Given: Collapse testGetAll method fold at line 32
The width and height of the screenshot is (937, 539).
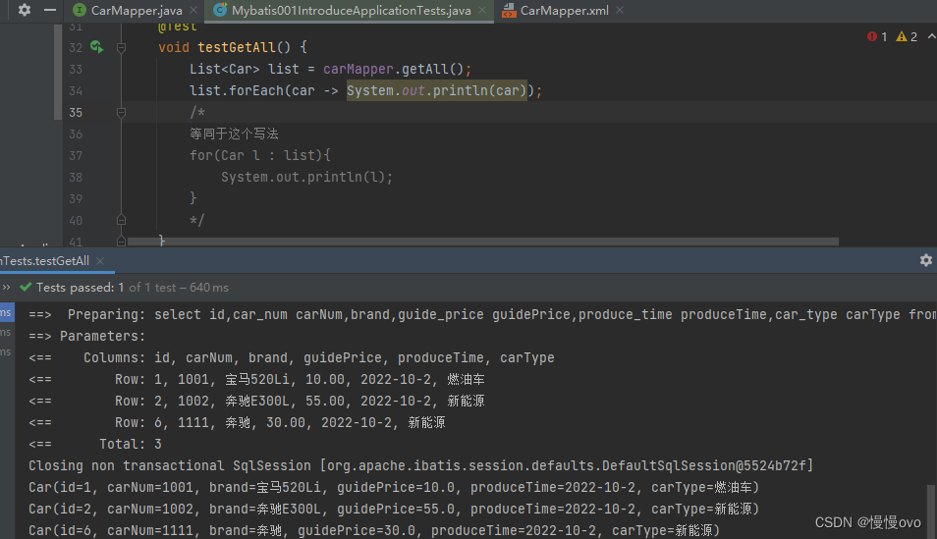Looking at the screenshot, I should 121,47.
